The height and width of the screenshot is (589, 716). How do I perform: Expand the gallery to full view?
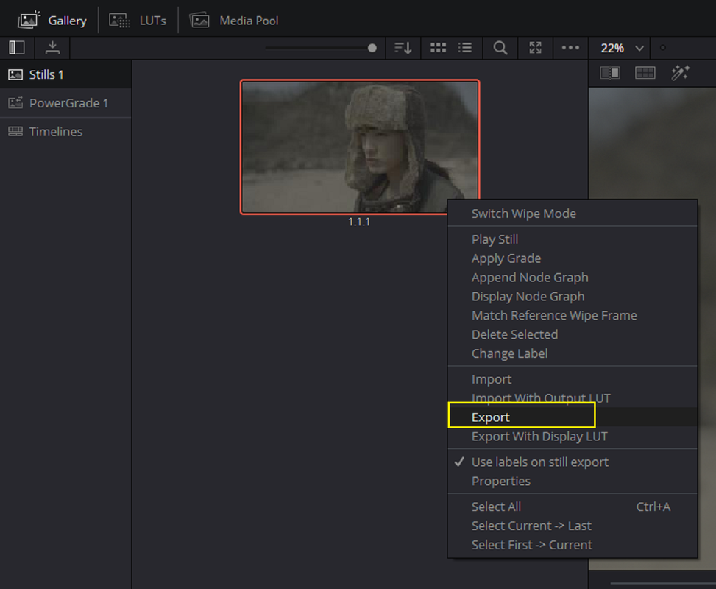point(535,48)
